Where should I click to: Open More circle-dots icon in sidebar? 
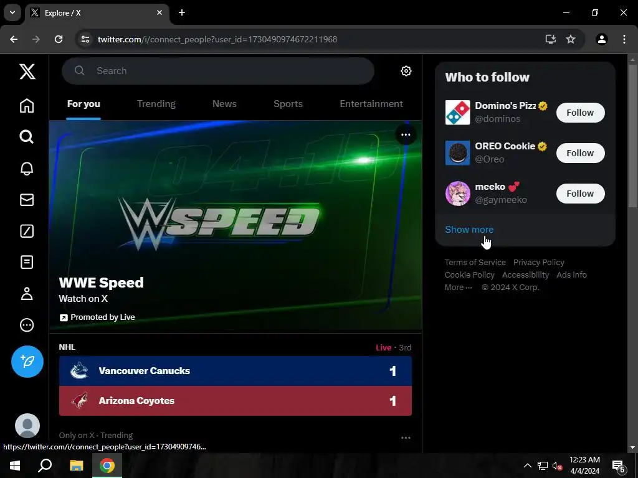(27, 325)
